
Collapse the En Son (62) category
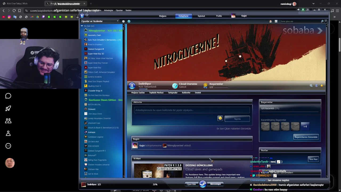(82, 26)
